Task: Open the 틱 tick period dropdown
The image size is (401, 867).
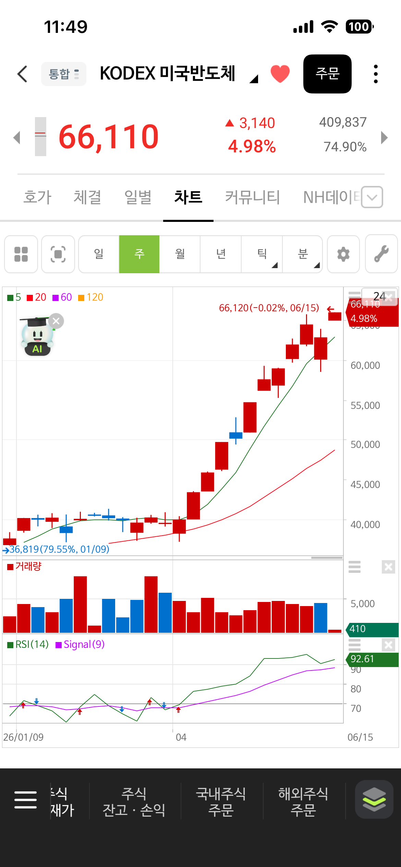Action: point(262,254)
